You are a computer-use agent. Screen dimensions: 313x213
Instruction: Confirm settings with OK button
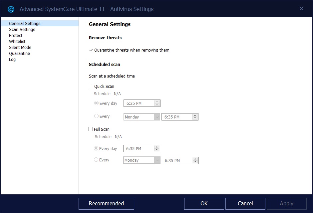pyautogui.click(x=204, y=204)
